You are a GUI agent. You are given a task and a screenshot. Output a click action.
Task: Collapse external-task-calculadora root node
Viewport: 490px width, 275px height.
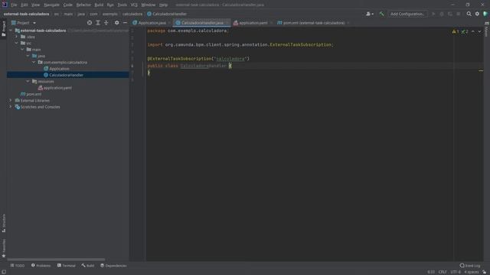click(11, 31)
